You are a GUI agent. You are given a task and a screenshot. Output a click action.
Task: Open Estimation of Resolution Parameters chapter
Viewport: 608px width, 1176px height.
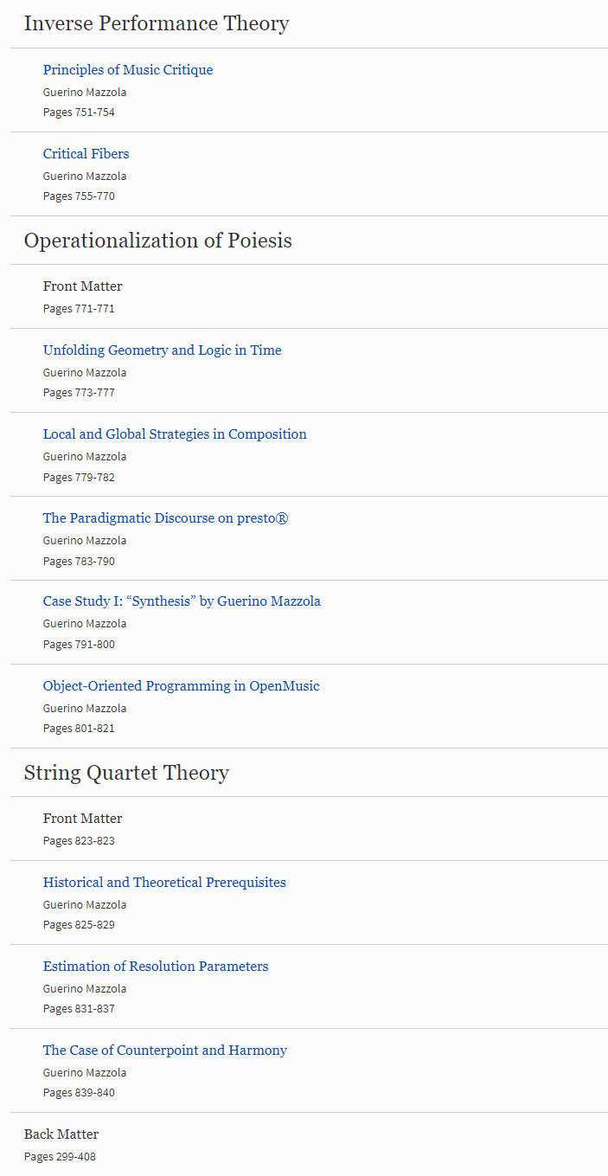156,967
